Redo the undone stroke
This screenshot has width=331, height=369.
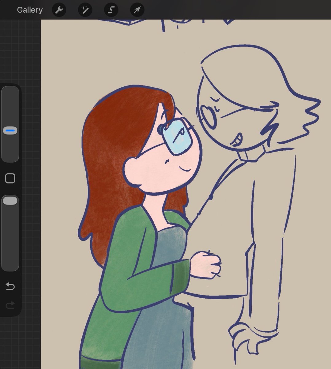(10, 305)
